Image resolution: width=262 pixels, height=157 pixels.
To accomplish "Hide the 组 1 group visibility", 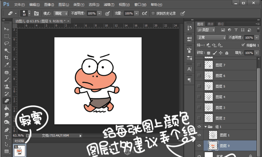I will (x=199, y=127).
